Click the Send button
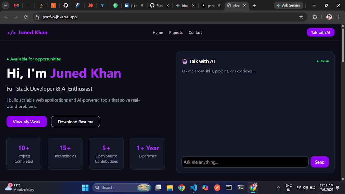This screenshot has height=194, width=345. 320,162
